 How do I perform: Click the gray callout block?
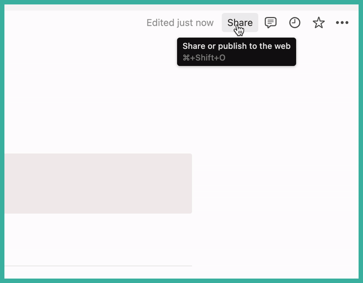click(98, 184)
